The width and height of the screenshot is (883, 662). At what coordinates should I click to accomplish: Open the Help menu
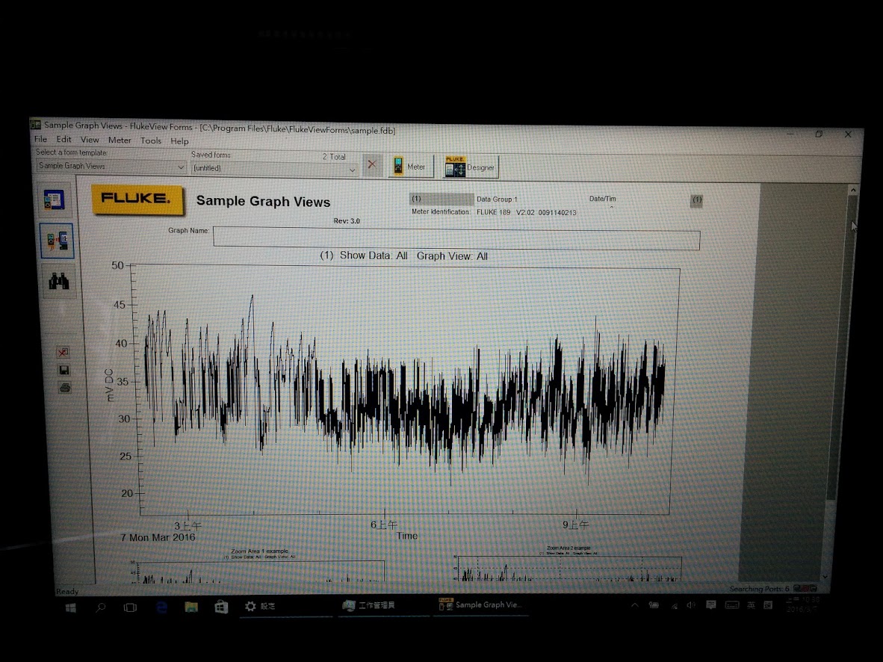tap(179, 141)
